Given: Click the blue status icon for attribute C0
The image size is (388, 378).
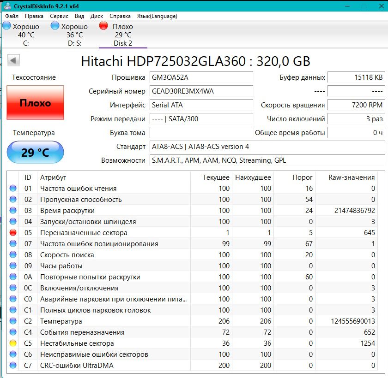Looking at the screenshot, I should point(13,299).
